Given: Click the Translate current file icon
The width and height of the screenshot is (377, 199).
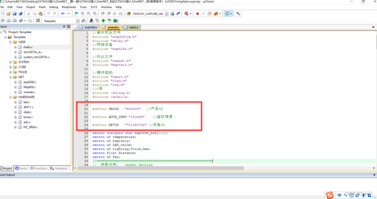Looking at the screenshot, I should point(2,21).
